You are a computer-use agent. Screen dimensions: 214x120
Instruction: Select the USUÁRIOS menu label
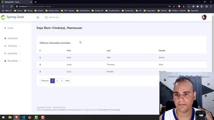(x=12, y=53)
